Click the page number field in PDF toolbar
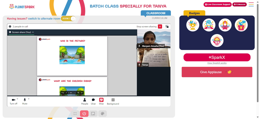This screenshot has width=259, height=119. 66,93
